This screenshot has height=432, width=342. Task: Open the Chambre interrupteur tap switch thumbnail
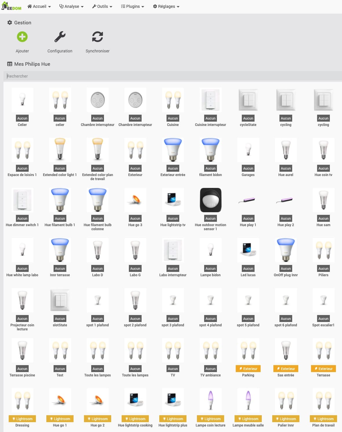click(98, 100)
